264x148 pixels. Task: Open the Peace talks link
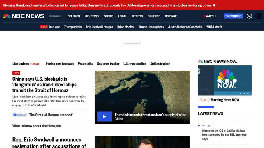85,64
